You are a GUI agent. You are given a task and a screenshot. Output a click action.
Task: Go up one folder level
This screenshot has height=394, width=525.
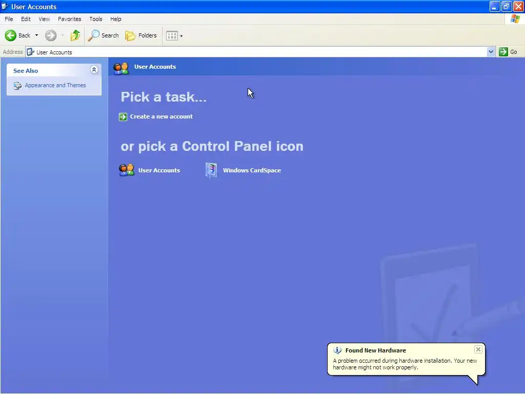tap(75, 35)
